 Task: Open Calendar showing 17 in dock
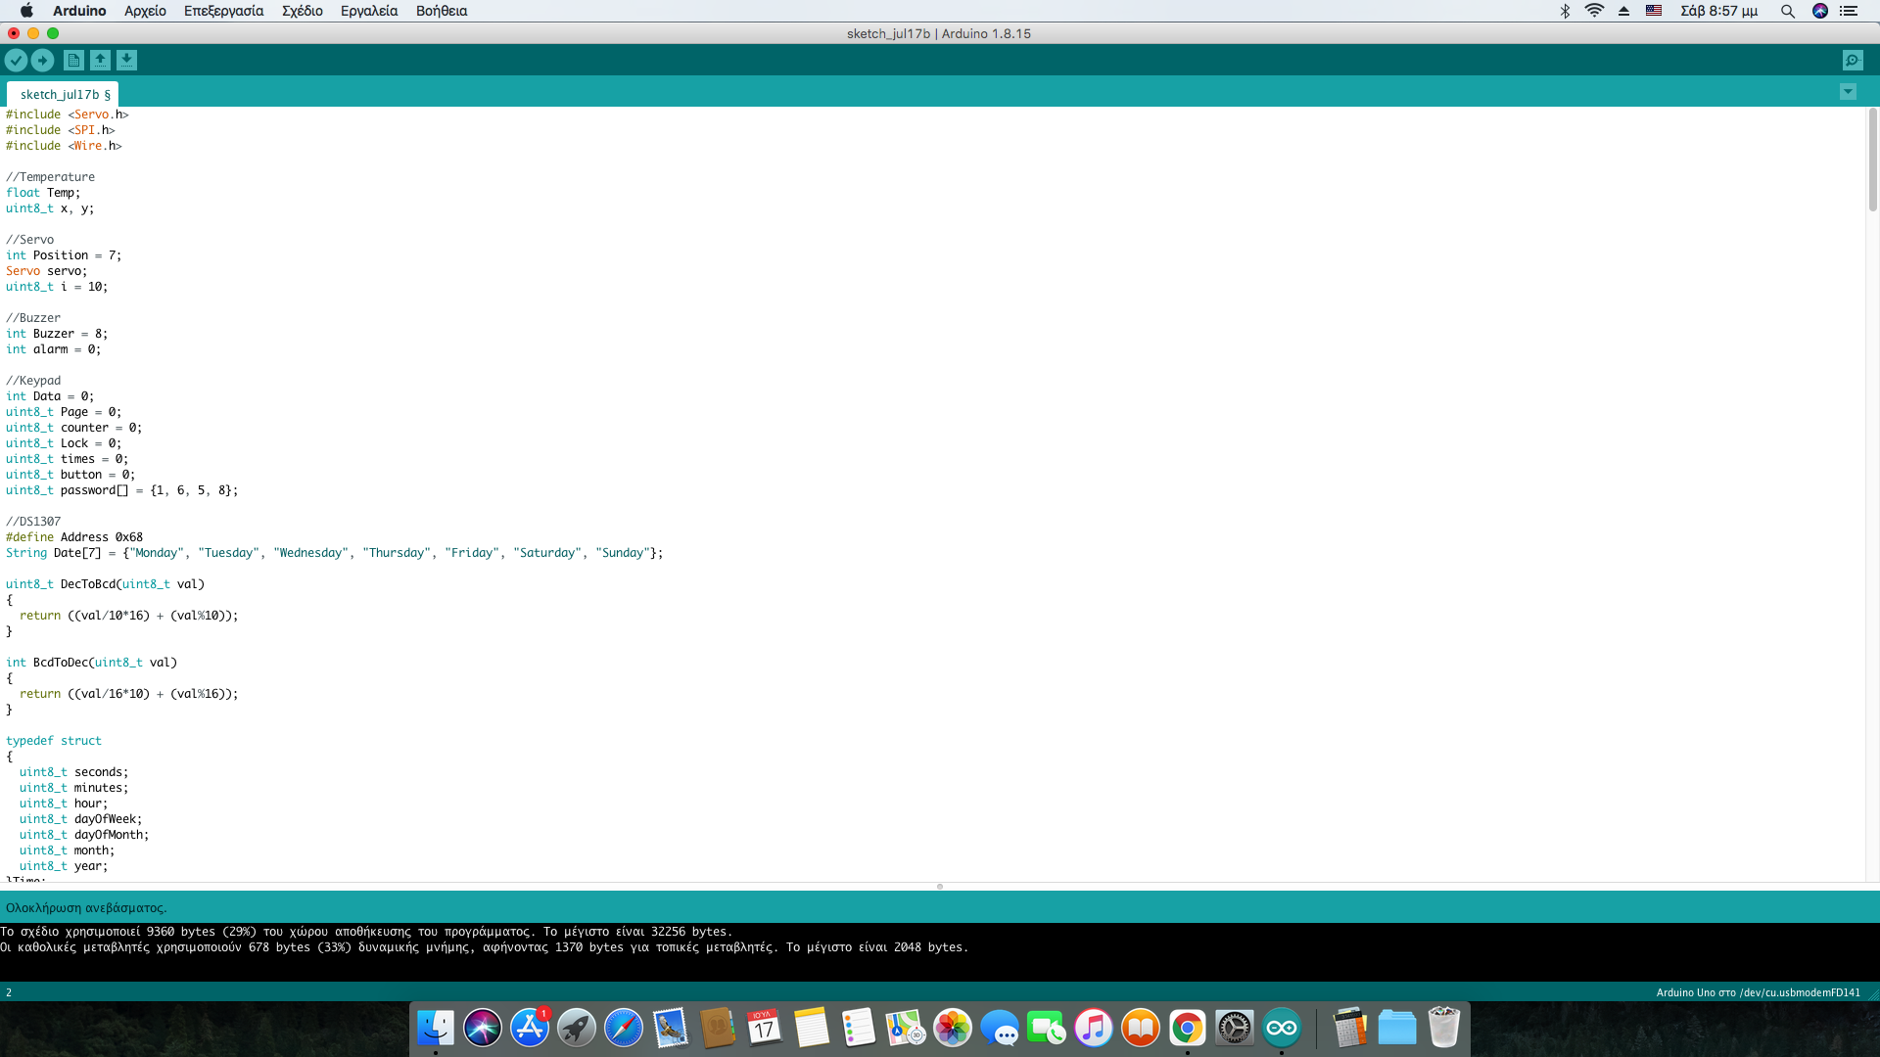coord(765,1028)
